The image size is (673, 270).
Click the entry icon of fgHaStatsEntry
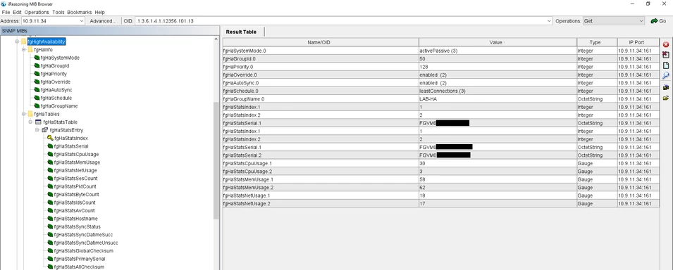coord(44,130)
